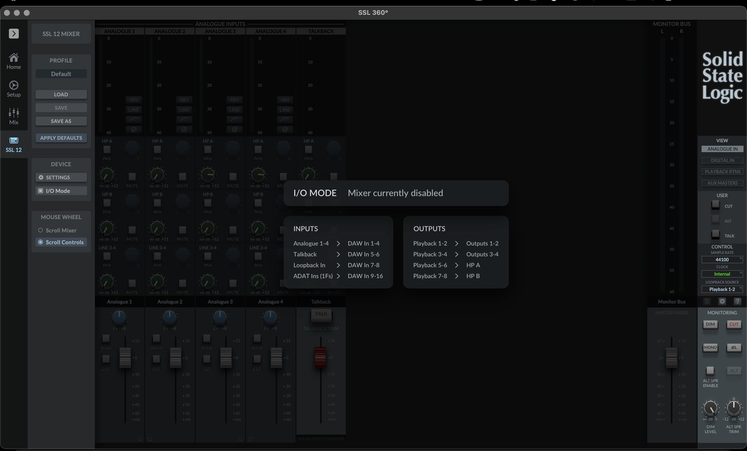Open the Sample Rate 44100 dropdown
Image resolution: width=747 pixels, height=451 pixels.
[722, 260]
